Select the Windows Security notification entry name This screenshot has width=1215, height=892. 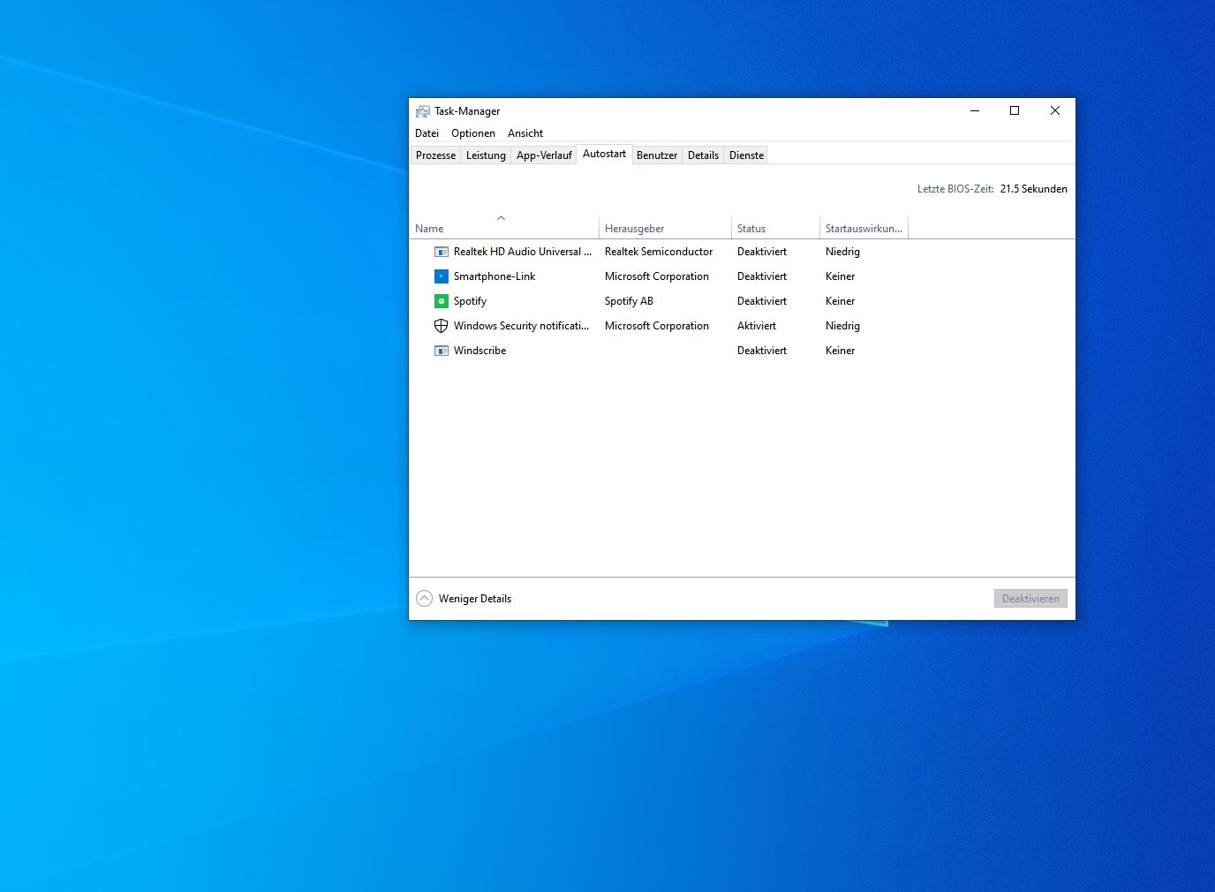pos(521,326)
